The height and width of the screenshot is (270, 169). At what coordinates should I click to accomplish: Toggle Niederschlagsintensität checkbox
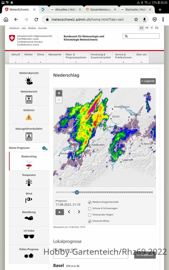[x=90, y=202]
